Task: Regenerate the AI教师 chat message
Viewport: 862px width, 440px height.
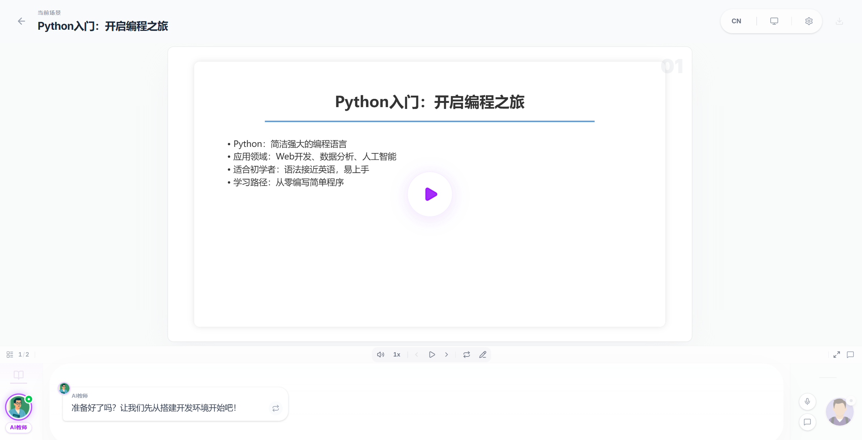Action: point(276,408)
